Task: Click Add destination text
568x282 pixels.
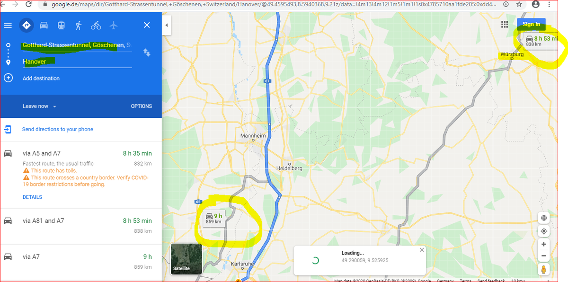Action: pyautogui.click(x=41, y=79)
